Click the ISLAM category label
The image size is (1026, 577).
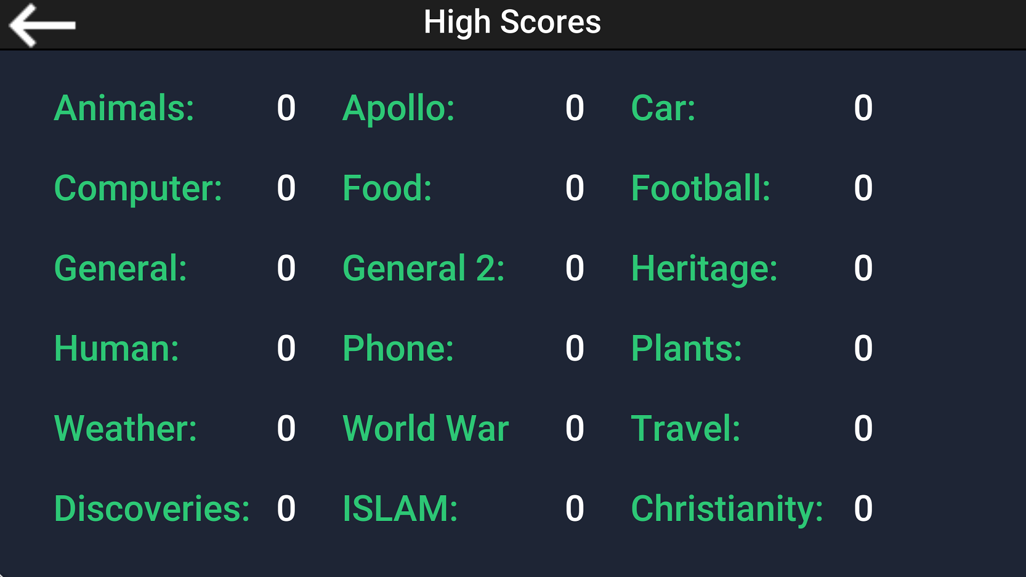pos(400,509)
